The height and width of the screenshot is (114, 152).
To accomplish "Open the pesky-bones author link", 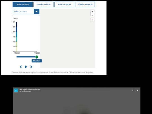I will point(26,91).
